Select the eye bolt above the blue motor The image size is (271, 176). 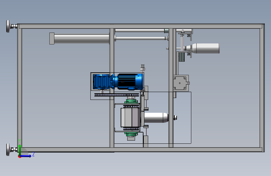[143, 68]
